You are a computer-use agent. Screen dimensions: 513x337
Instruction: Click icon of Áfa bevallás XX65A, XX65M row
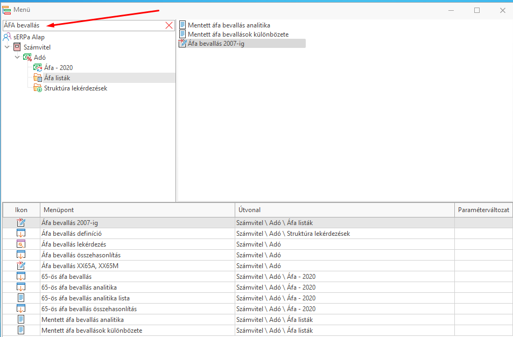pos(21,266)
